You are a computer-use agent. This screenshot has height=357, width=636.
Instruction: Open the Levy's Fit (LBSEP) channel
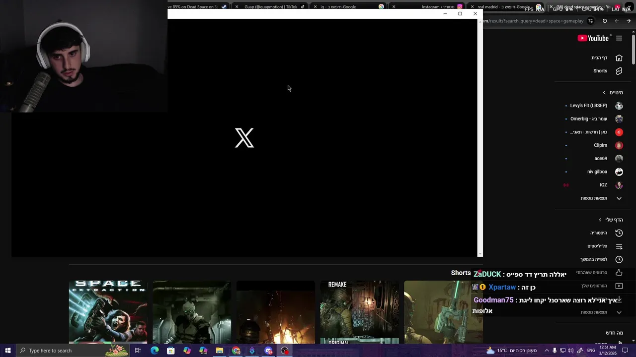click(x=588, y=106)
